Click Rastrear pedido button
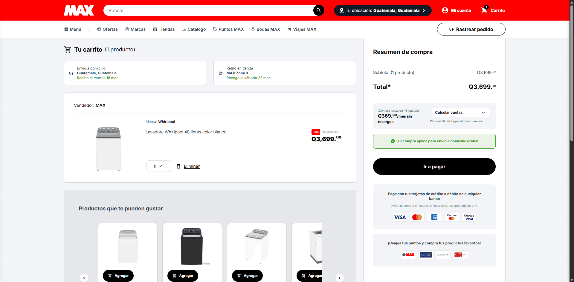574x282 pixels. (x=471, y=29)
